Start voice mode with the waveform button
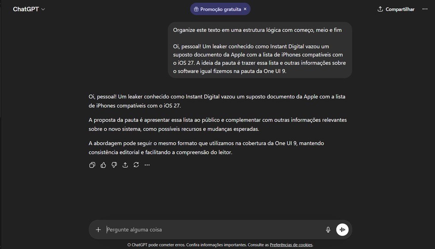This screenshot has width=435, height=249. [x=342, y=230]
